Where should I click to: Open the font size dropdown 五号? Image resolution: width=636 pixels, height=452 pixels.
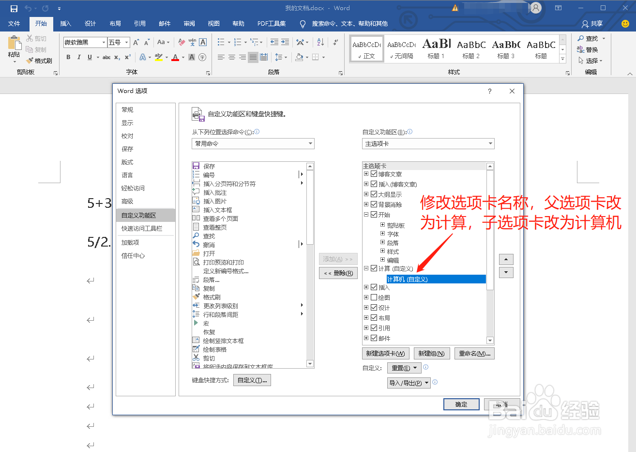127,43
